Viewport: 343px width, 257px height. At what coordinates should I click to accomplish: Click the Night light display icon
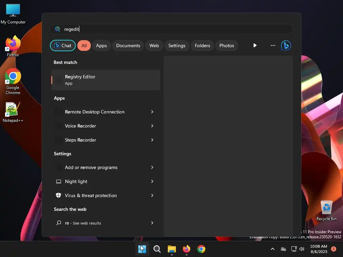[58, 181]
